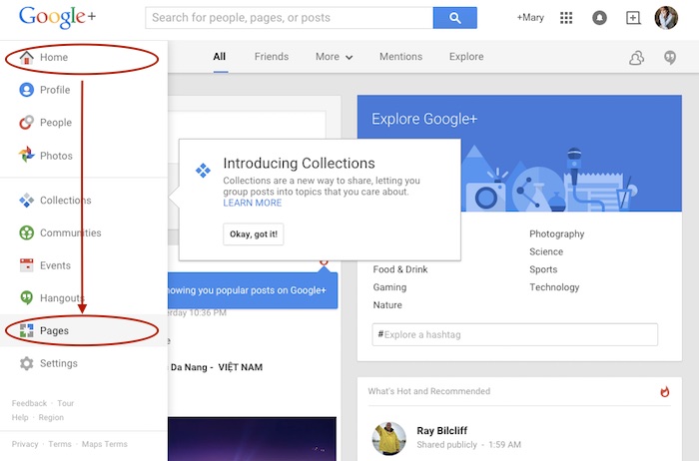Image resolution: width=699 pixels, height=461 pixels.
Task: Click the +Mary link
Action: (x=530, y=18)
